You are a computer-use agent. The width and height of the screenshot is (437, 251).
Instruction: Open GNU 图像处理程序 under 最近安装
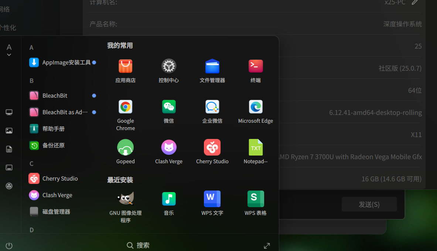[126, 199]
